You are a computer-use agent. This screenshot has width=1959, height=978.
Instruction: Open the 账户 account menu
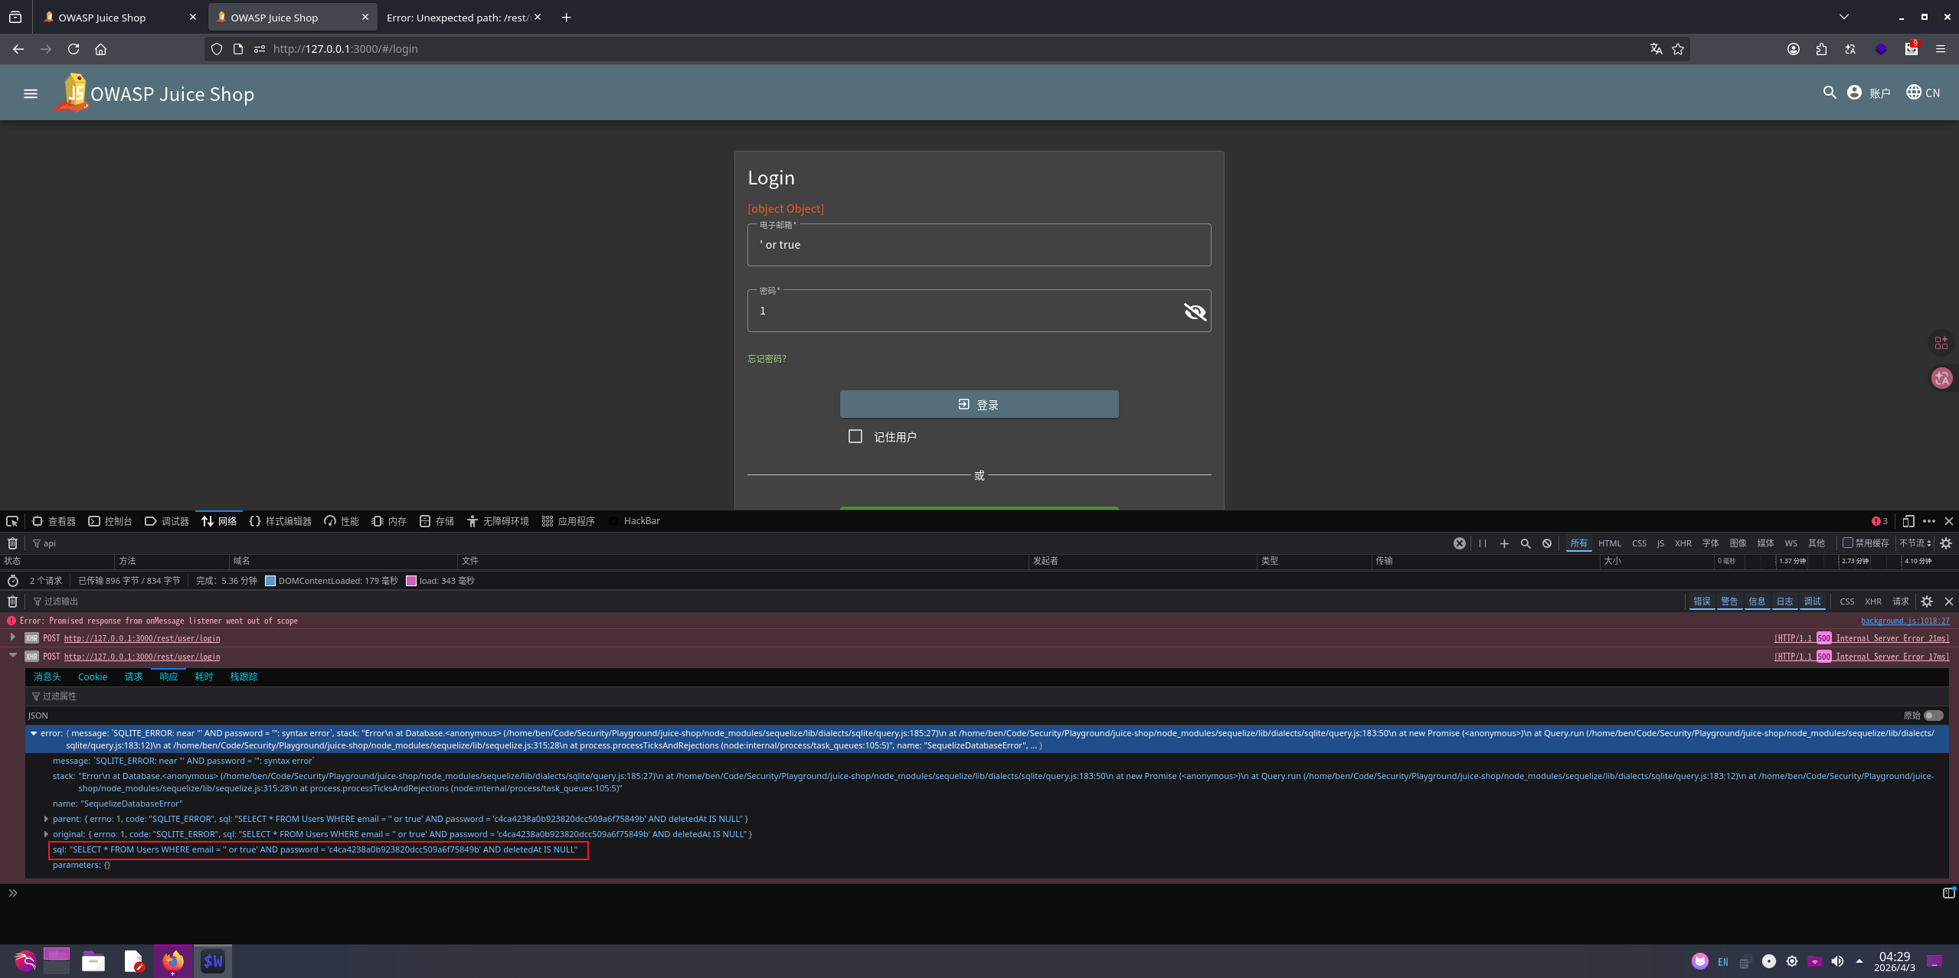(1869, 93)
